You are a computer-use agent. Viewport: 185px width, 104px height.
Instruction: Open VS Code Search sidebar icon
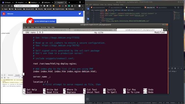tap(88, 13)
